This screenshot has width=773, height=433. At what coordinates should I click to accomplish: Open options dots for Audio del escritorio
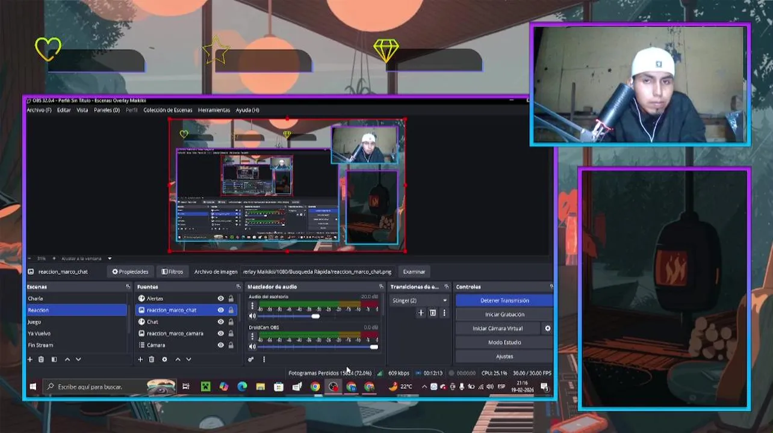click(252, 306)
